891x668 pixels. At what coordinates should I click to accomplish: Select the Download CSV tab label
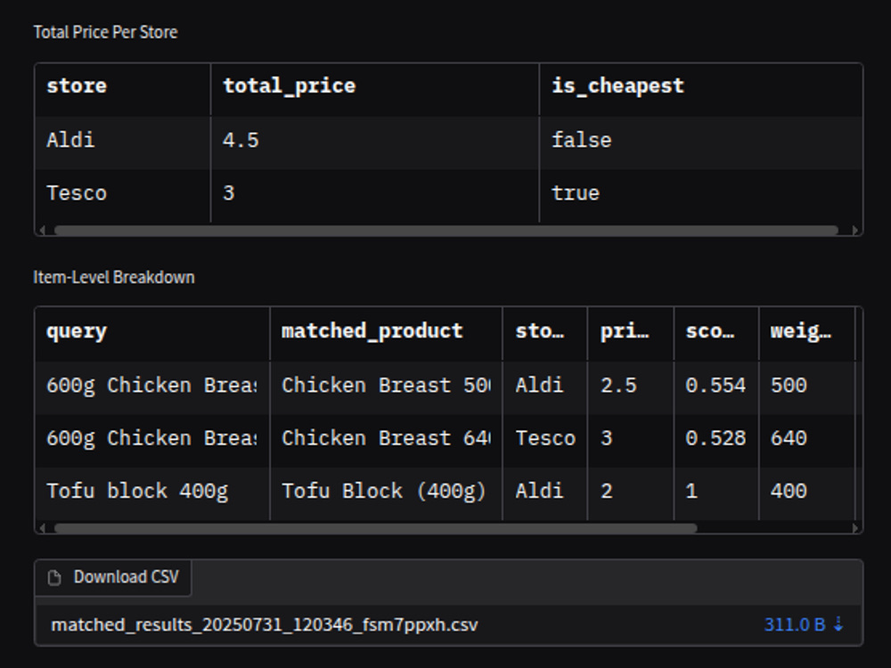127,577
